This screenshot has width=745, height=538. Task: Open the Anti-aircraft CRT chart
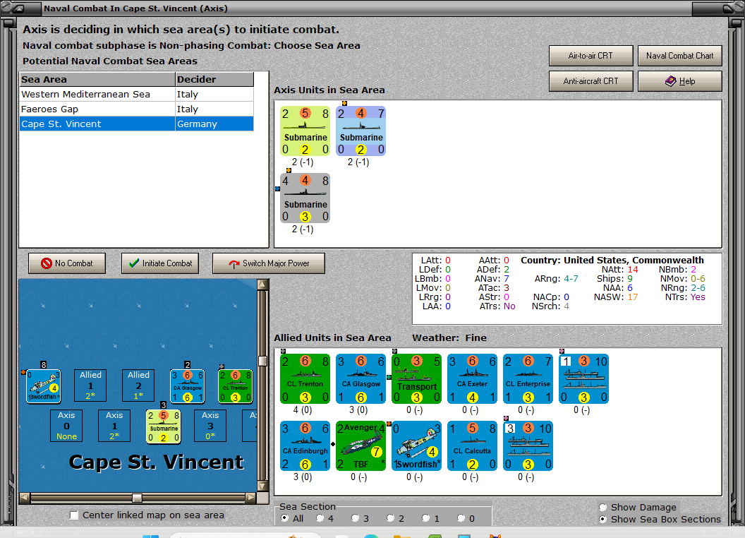[x=590, y=81]
